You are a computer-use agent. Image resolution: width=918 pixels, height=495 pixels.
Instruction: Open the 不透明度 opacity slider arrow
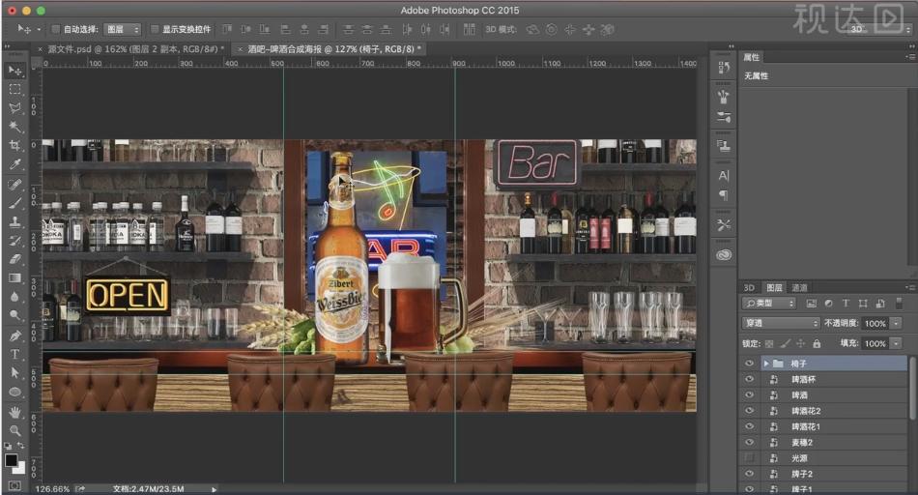pyautogui.click(x=896, y=323)
